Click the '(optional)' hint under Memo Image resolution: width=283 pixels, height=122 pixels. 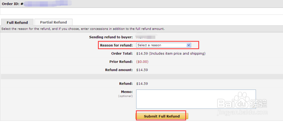(125, 96)
